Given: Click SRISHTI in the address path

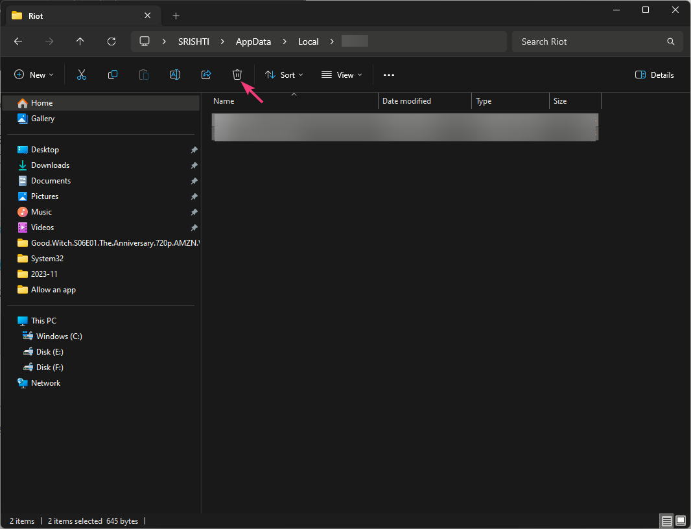Looking at the screenshot, I should click(193, 41).
